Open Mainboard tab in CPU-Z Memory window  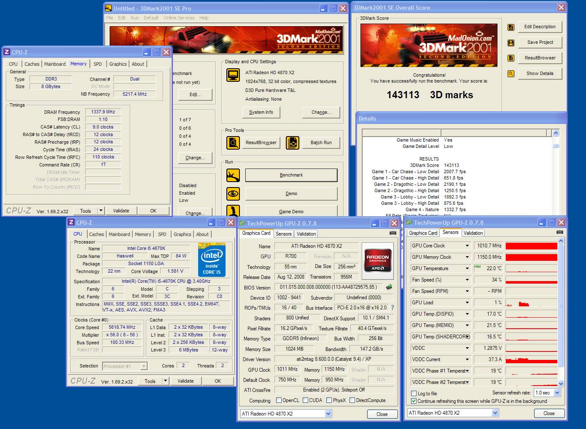pyautogui.click(x=55, y=64)
